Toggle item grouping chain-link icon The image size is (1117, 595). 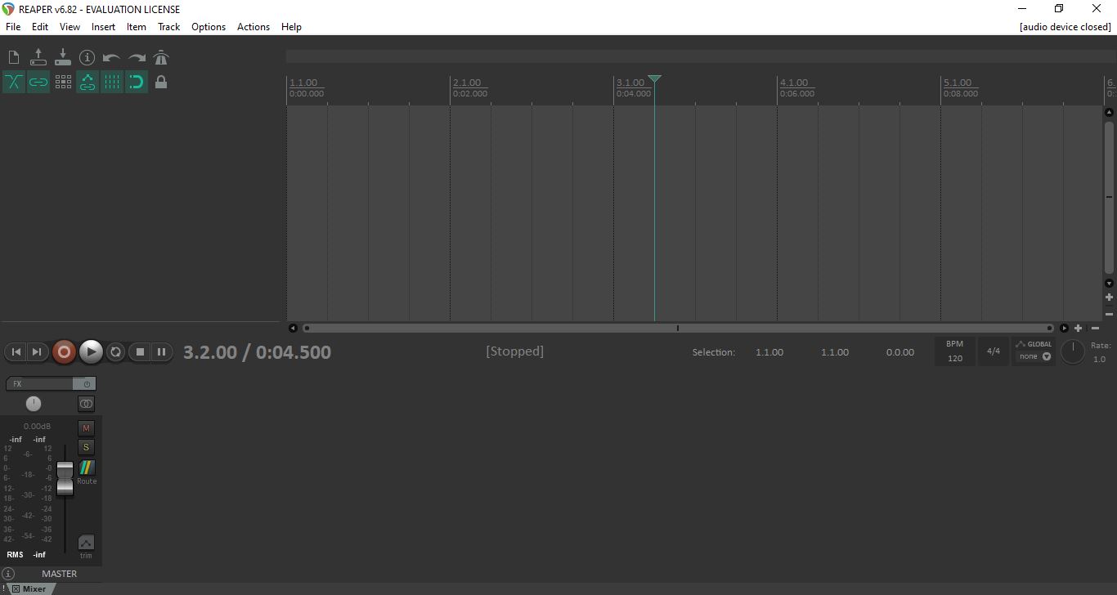tap(38, 82)
